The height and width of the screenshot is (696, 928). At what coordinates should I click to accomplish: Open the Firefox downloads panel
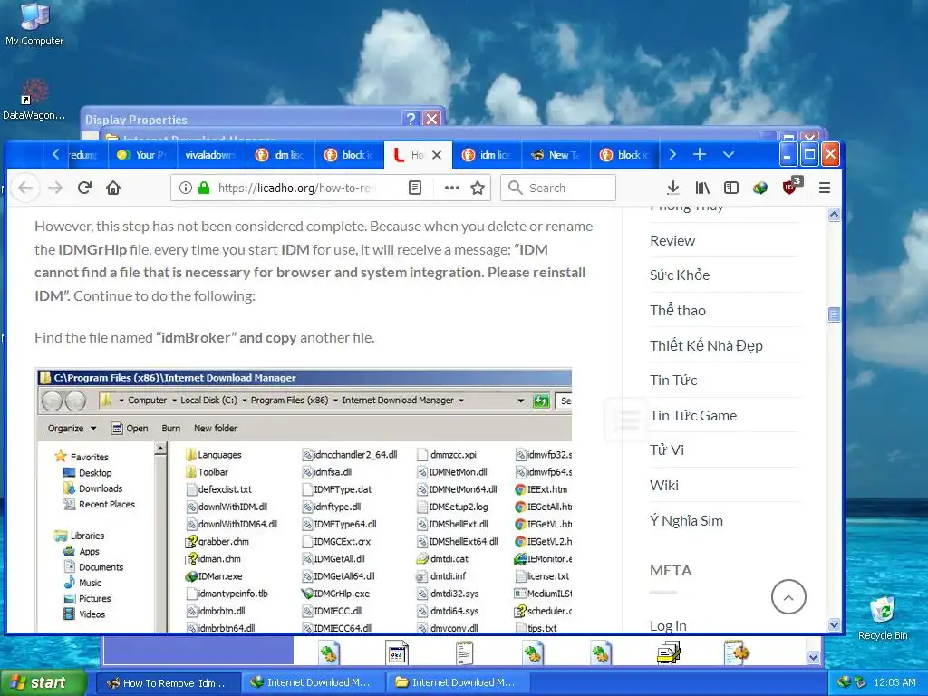673,188
